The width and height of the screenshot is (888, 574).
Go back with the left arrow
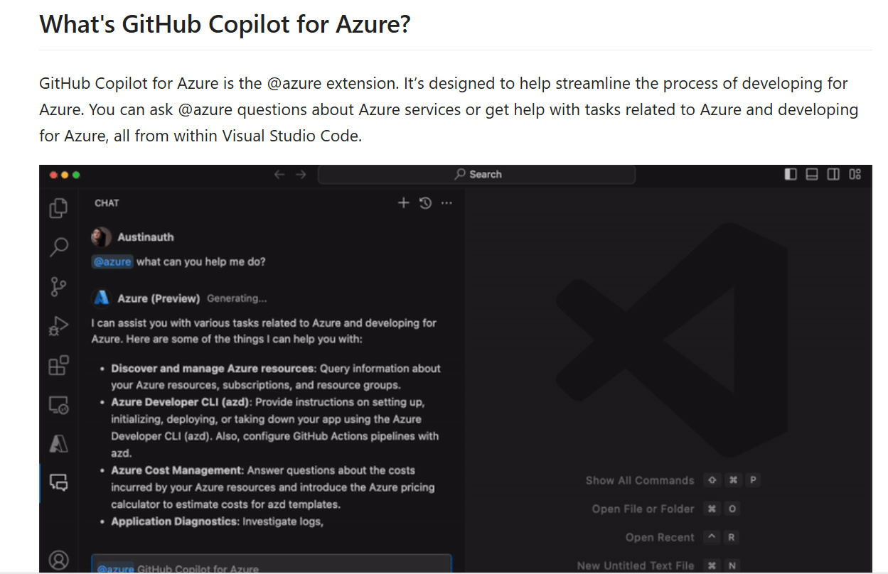tap(279, 175)
